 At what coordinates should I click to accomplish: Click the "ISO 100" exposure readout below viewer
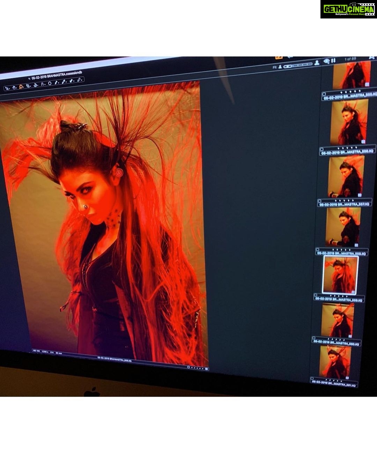coord(37,351)
